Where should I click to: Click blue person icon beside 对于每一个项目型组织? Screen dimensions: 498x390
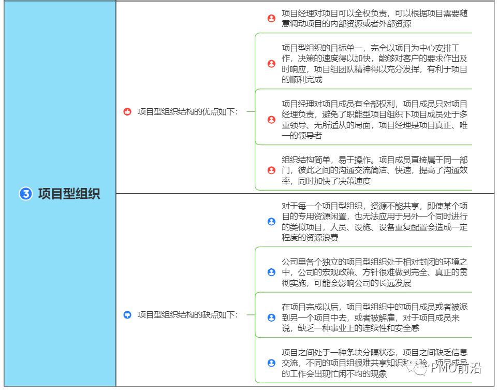point(272,222)
